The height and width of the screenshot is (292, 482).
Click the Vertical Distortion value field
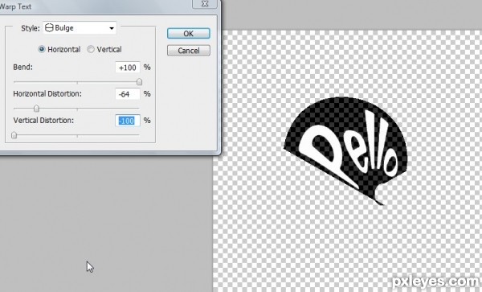click(128, 121)
